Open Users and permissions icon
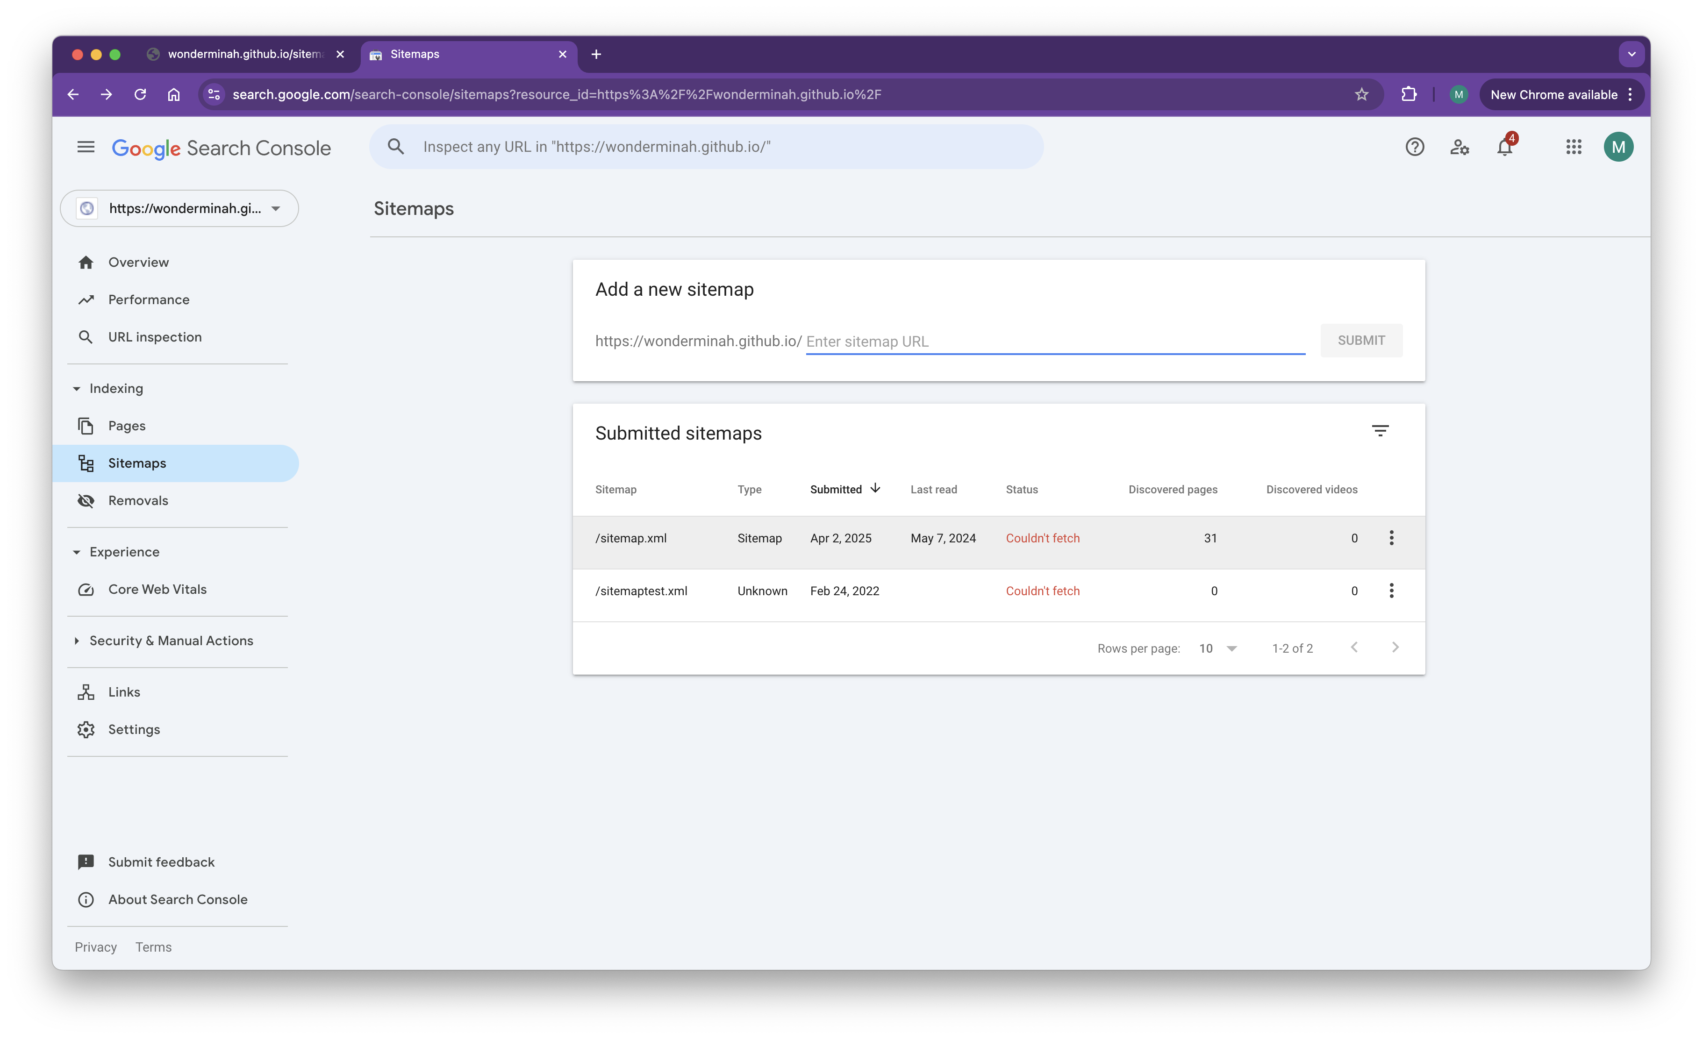This screenshot has width=1703, height=1039. coord(1459,147)
